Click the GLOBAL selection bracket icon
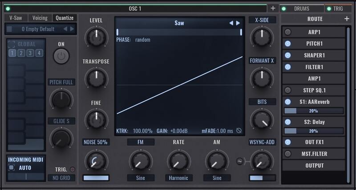 pyautogui.click(x=12, y=44)
